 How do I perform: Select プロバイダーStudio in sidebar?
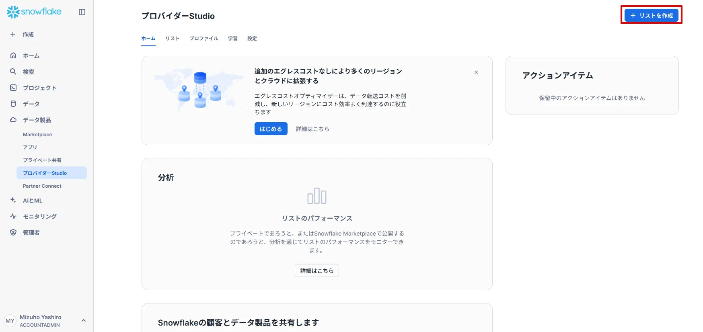point(51,173)
